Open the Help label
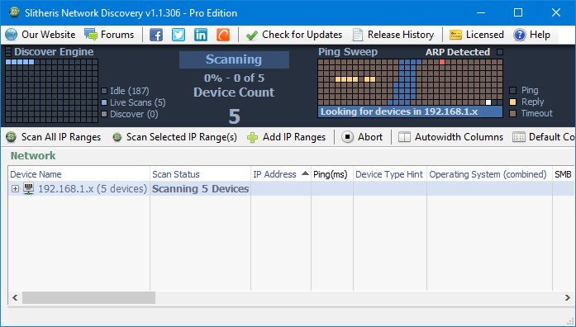This screenshot has width=576, height=327. [540, 35]
